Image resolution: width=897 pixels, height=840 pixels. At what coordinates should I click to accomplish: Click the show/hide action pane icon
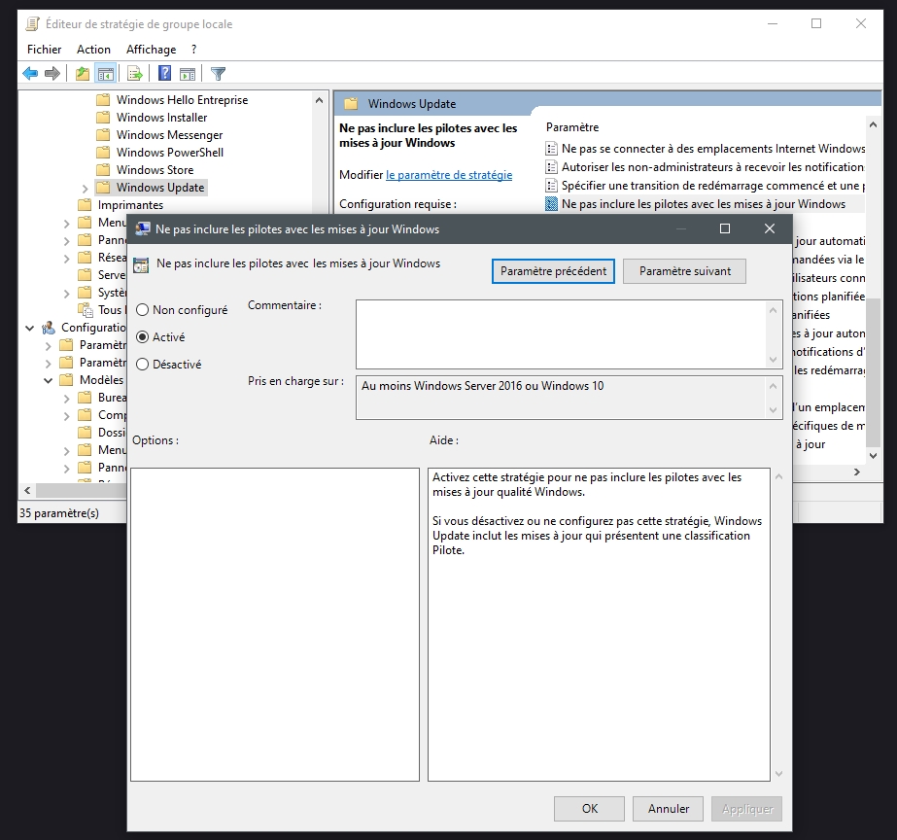[188, 73]
